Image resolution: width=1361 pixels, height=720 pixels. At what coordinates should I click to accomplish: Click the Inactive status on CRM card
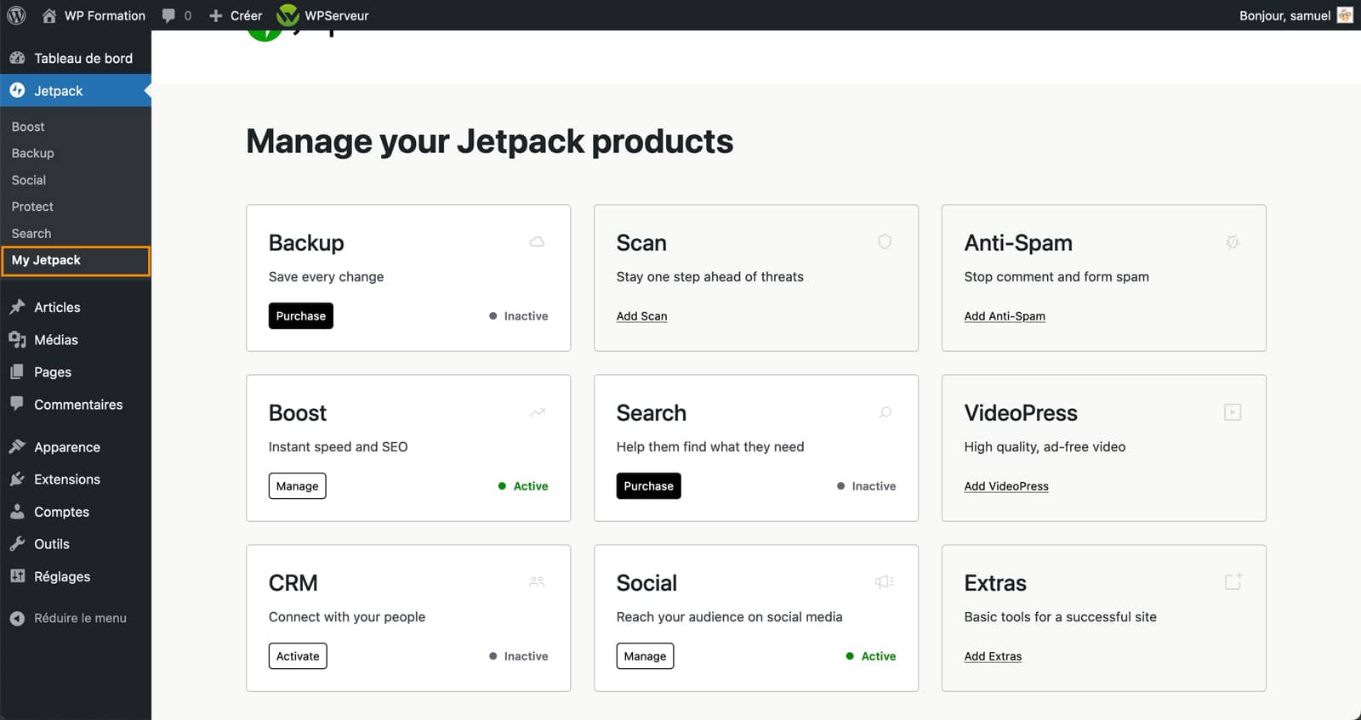pos(519,656)
